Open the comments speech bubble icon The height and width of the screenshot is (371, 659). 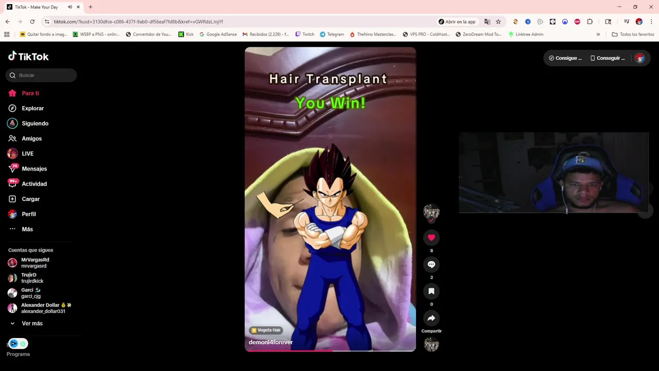click(431, 264)
